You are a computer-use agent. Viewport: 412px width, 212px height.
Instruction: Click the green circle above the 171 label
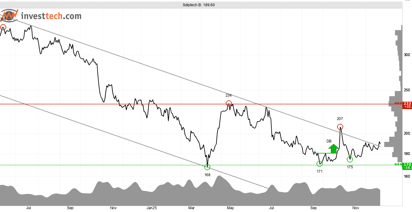[x=319, y=164]
